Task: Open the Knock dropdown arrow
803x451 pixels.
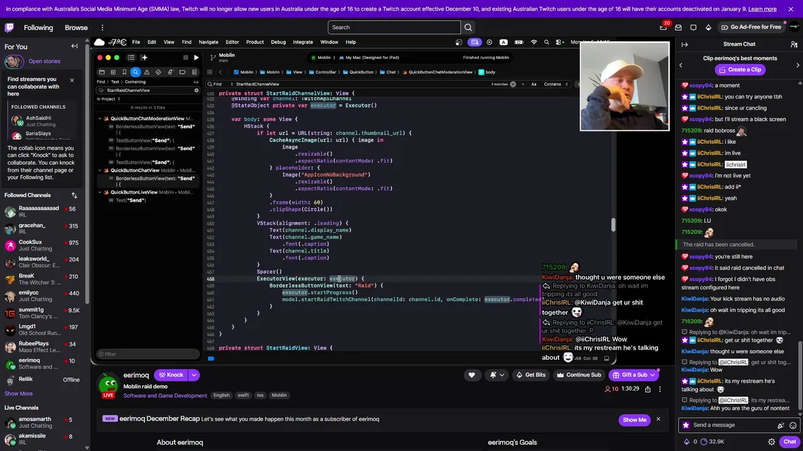Action: [194, 375]
